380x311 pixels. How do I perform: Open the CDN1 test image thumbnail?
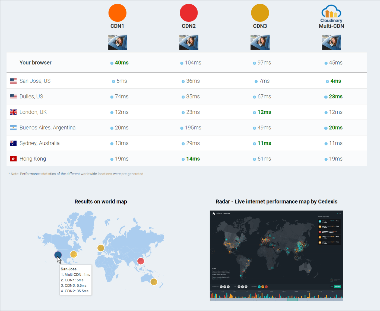pyautogui.click(x=117, y=42)
